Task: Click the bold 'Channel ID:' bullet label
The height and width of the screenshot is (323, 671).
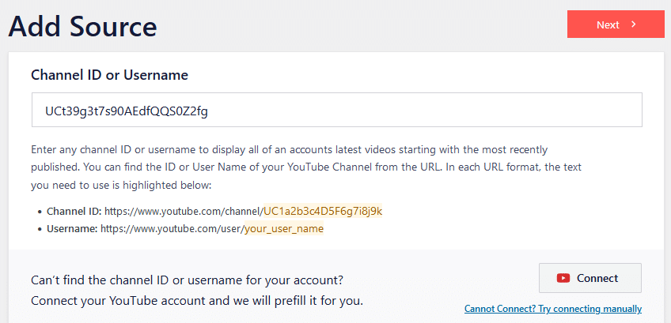Action: click(73, 212)
